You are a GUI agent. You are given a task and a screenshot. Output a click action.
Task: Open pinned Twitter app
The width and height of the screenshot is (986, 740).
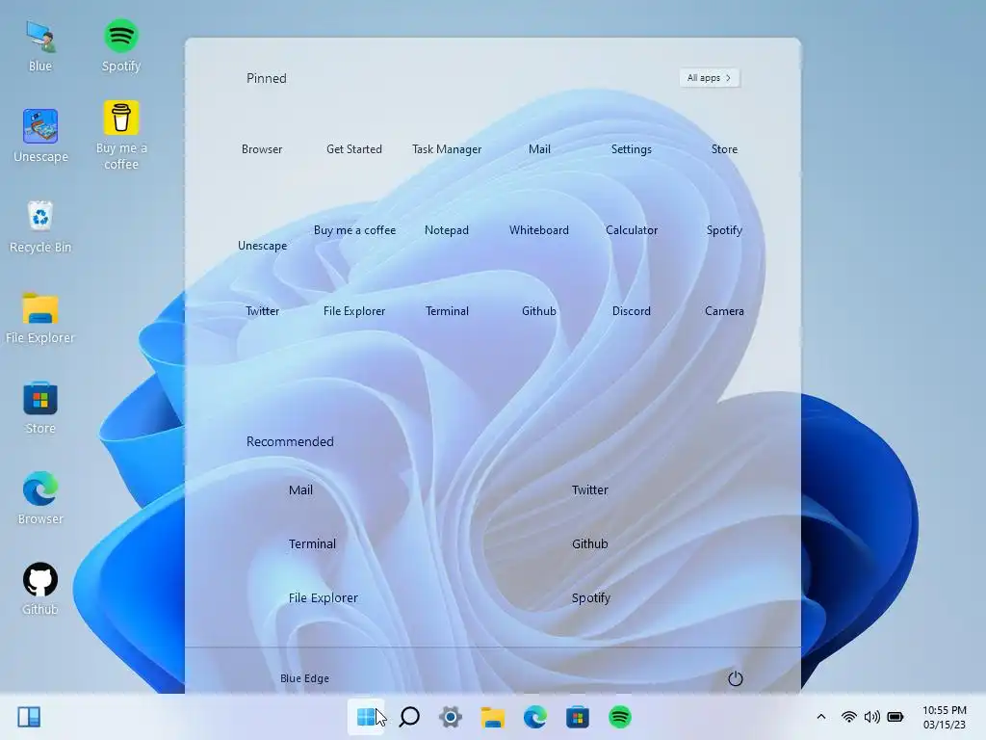tap(262, 311)
